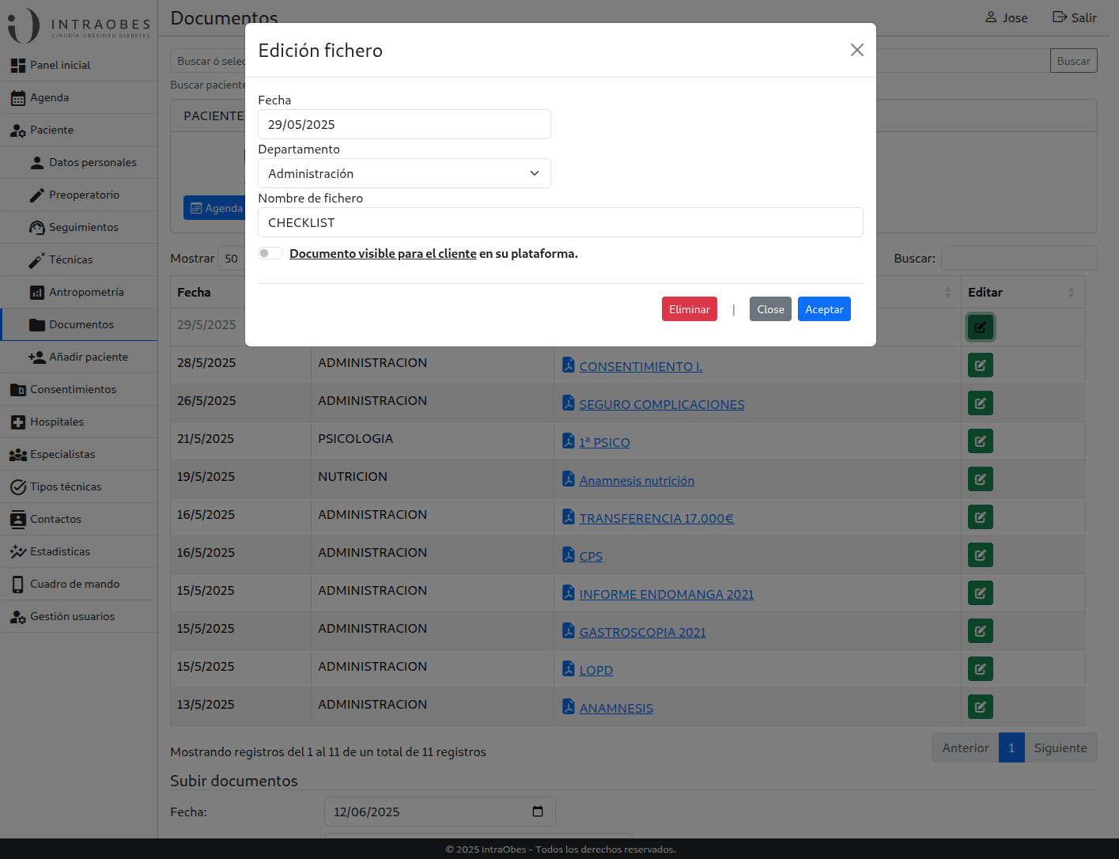Image resolution: width=1119 pixels, height=859 pixels.
Task: Click the PDF icon beside LOPD
Action: (x=569, y=668)
